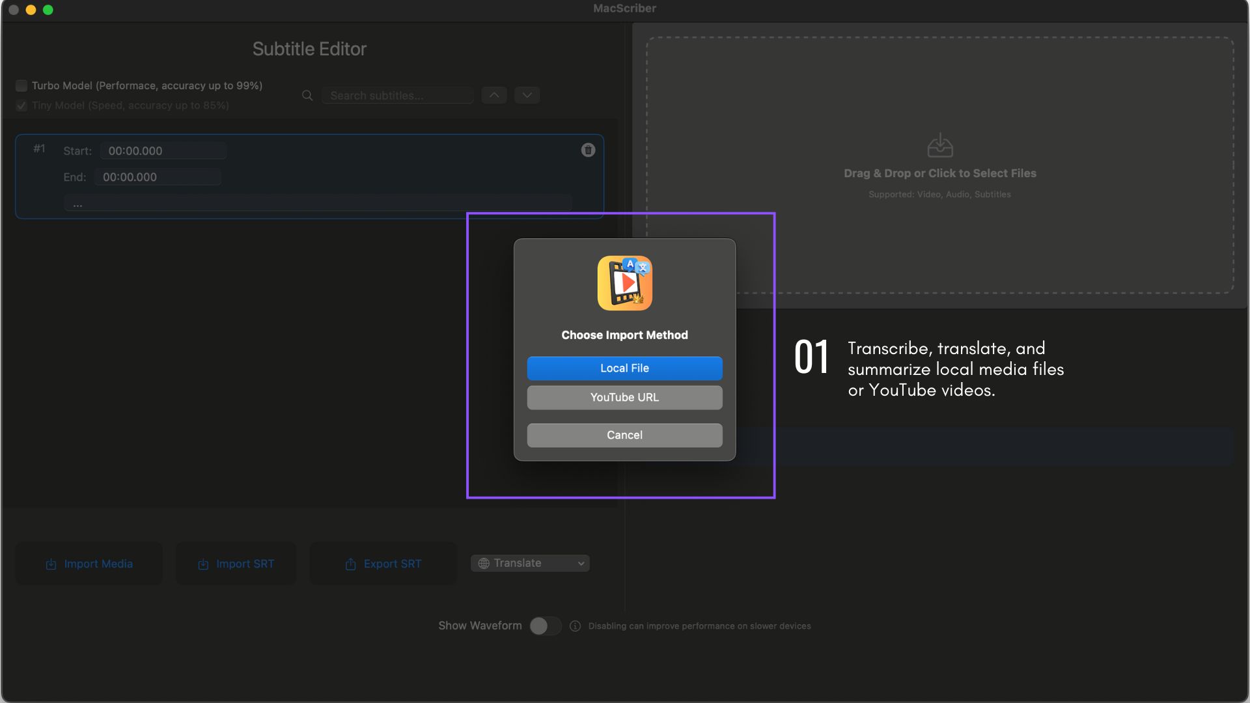Click the trash icon on subtitle #1
Viewport: 1250px width, 703px height.
[588, 150]
